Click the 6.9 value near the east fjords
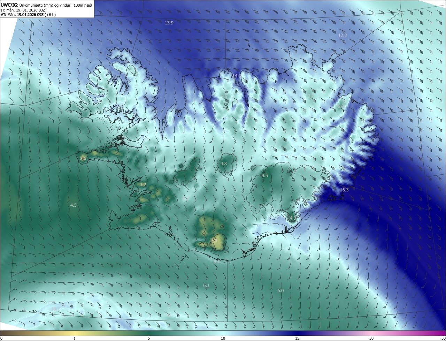This screenshot has width=446, height=341. pyautogui.click(x=341, y=106)
